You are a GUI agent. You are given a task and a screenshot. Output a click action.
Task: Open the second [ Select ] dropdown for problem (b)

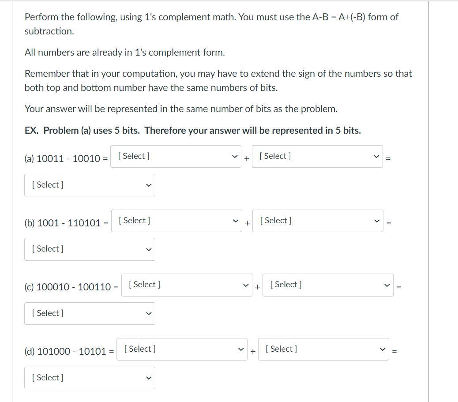pyautogui.click(x=317, y=221)
